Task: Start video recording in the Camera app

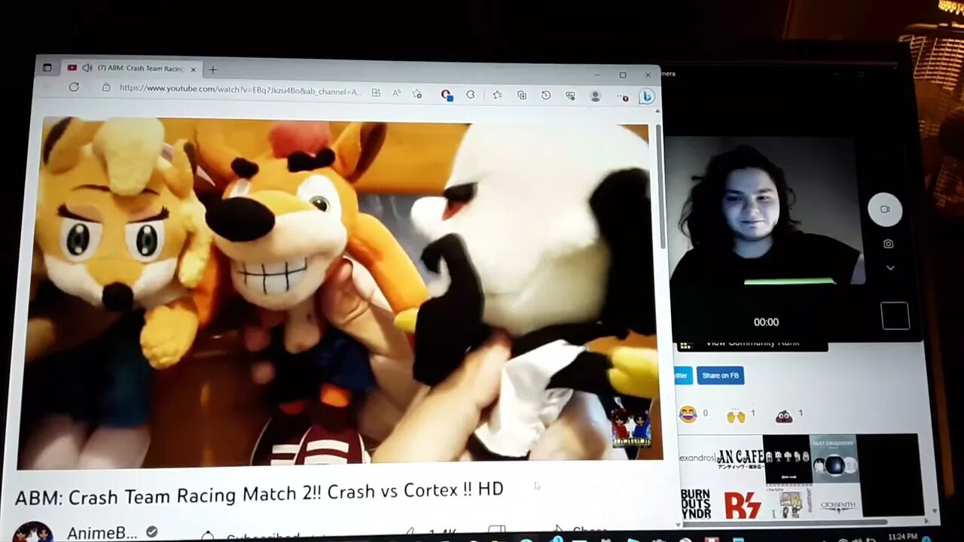Action: [885, 209]
